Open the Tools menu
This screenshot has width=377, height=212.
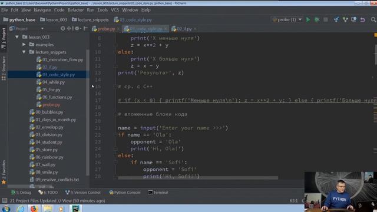[102, 10]
